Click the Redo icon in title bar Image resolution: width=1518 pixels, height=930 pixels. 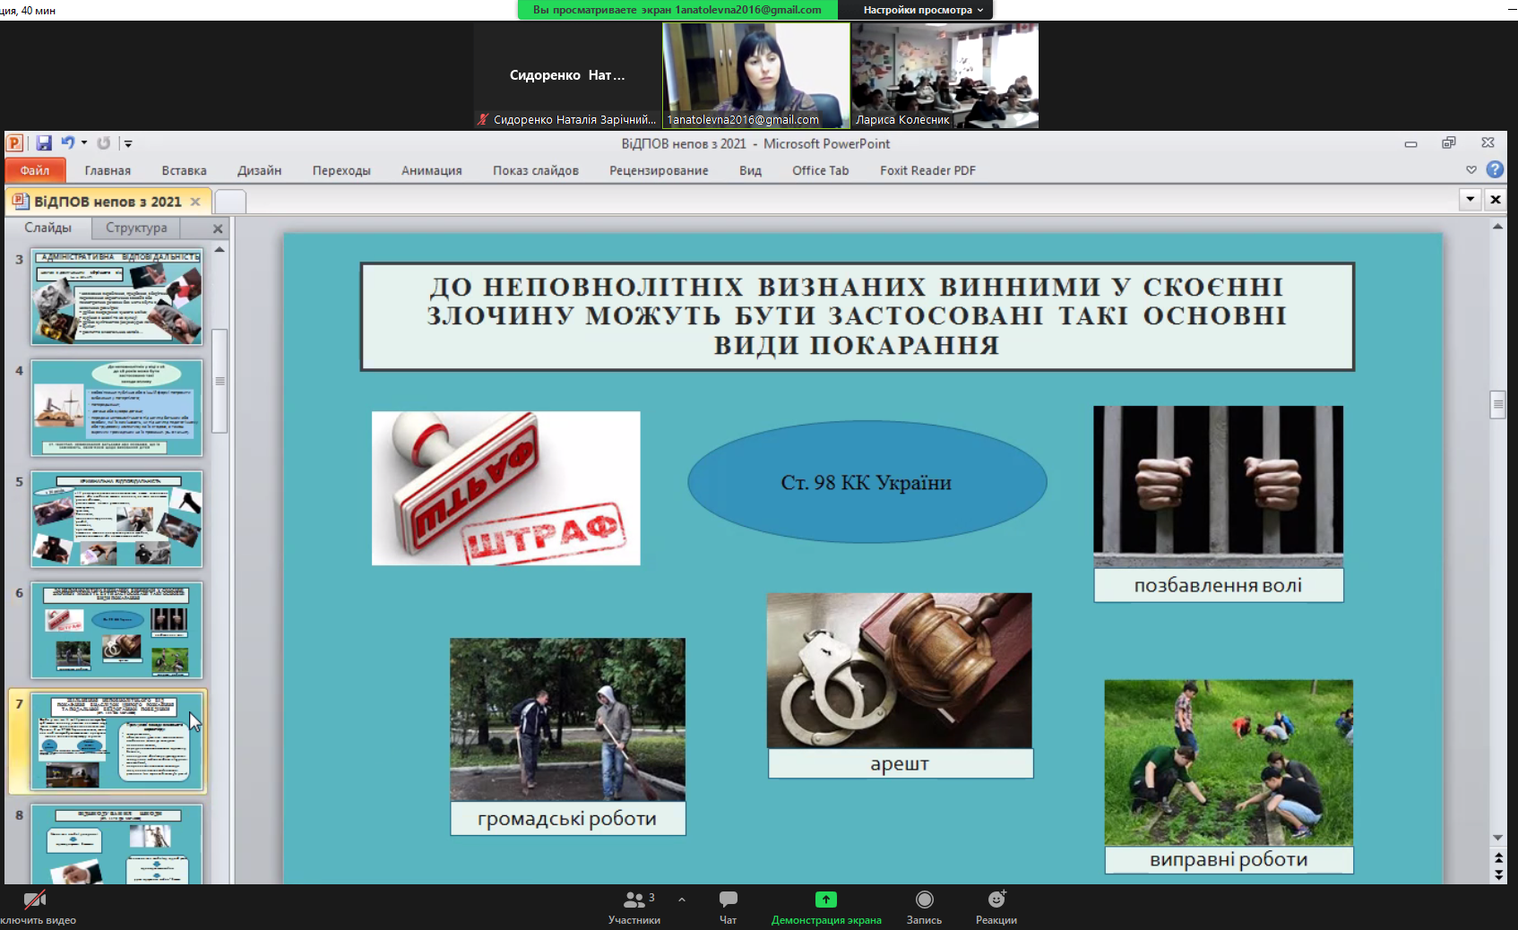[x=104, y=142]
